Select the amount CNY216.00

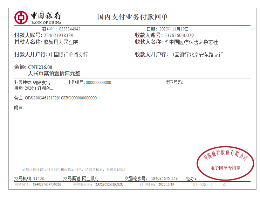(40, 67)
